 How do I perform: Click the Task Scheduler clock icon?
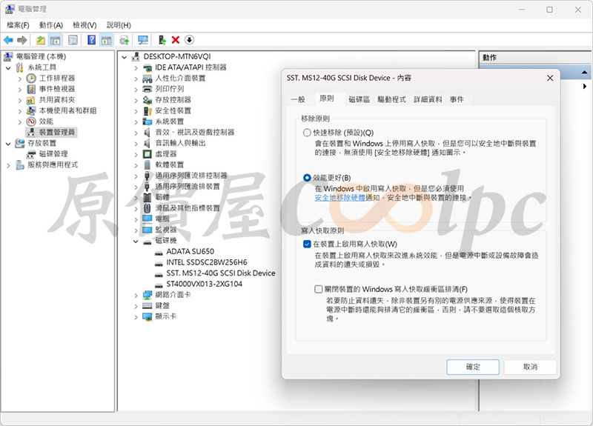point(31,79)
